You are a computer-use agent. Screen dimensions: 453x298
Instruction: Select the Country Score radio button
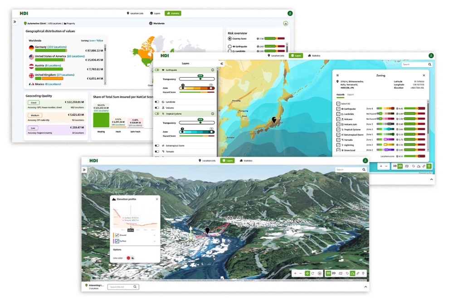pyautogui.click(x=230, y=39)
